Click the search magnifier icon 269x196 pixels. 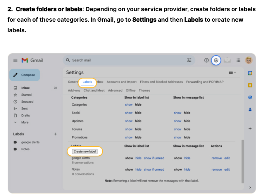pyautogui.click(x=68, y=60)
